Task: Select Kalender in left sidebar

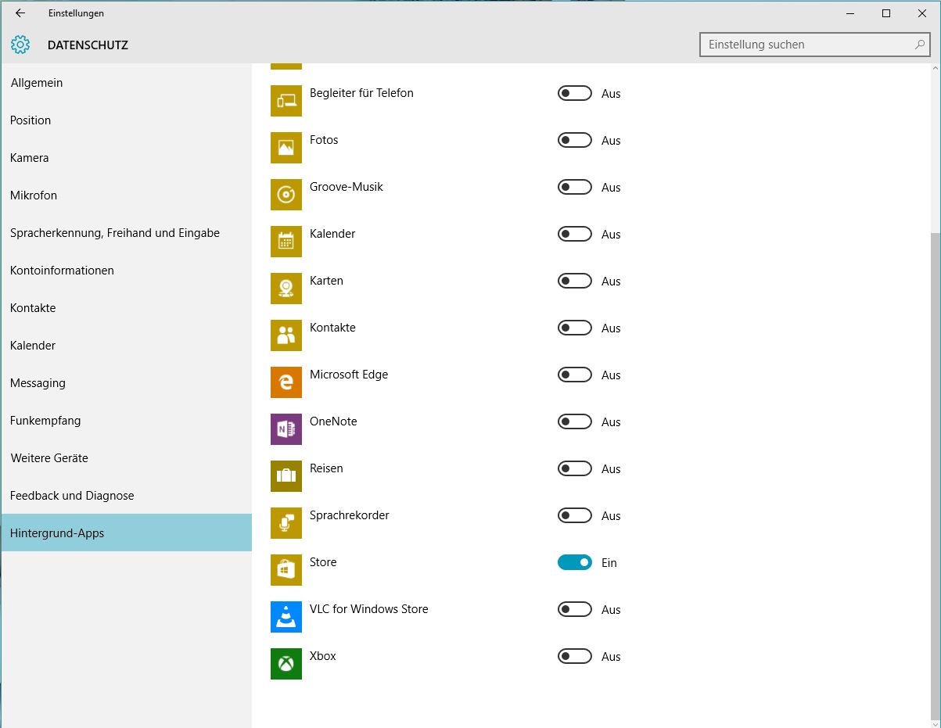Action: pos(126,346)
